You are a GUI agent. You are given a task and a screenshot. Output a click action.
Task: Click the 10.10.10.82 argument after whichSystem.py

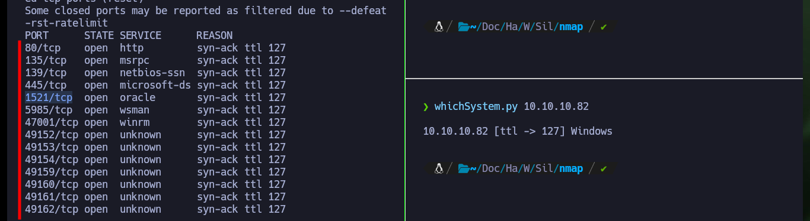556,106
